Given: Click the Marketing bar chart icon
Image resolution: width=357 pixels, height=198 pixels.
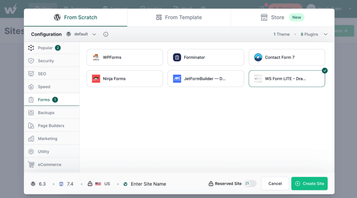Looking at the screenshot, I should pos(31,139).
